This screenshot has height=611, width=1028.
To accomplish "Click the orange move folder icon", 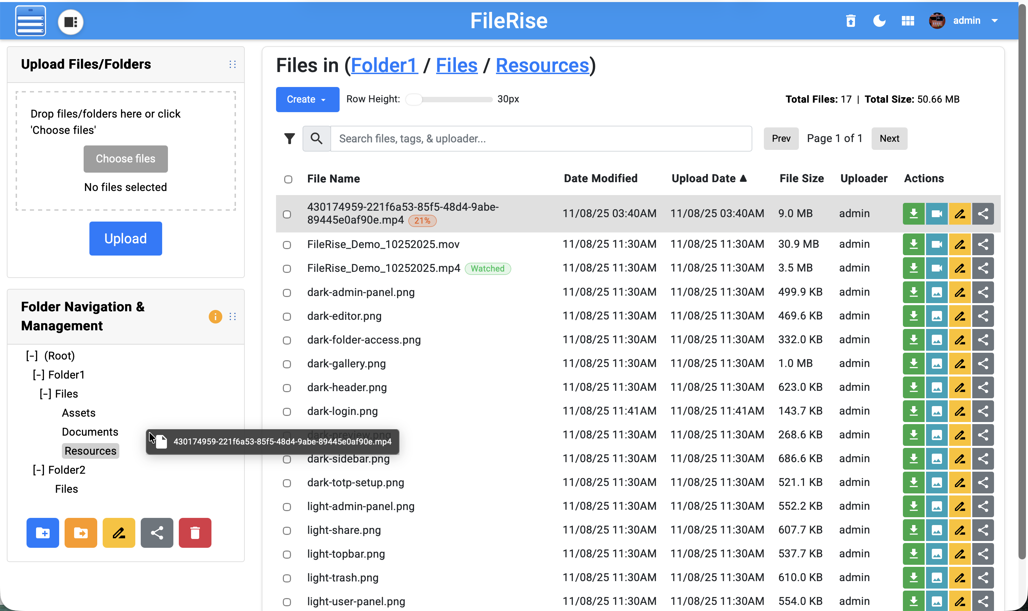I will pyautogui.click(x=81, y=533).
